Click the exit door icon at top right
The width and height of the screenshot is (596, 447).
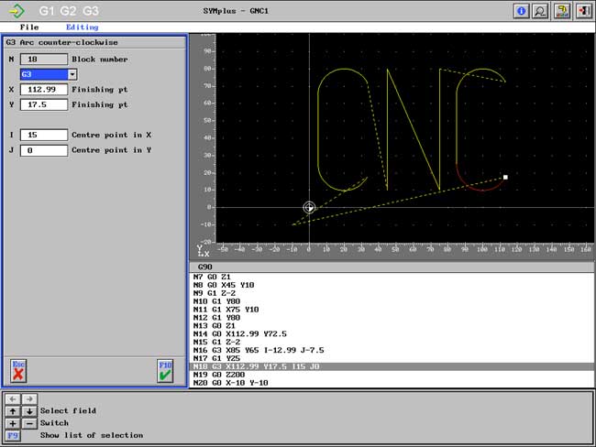[582, 11]
